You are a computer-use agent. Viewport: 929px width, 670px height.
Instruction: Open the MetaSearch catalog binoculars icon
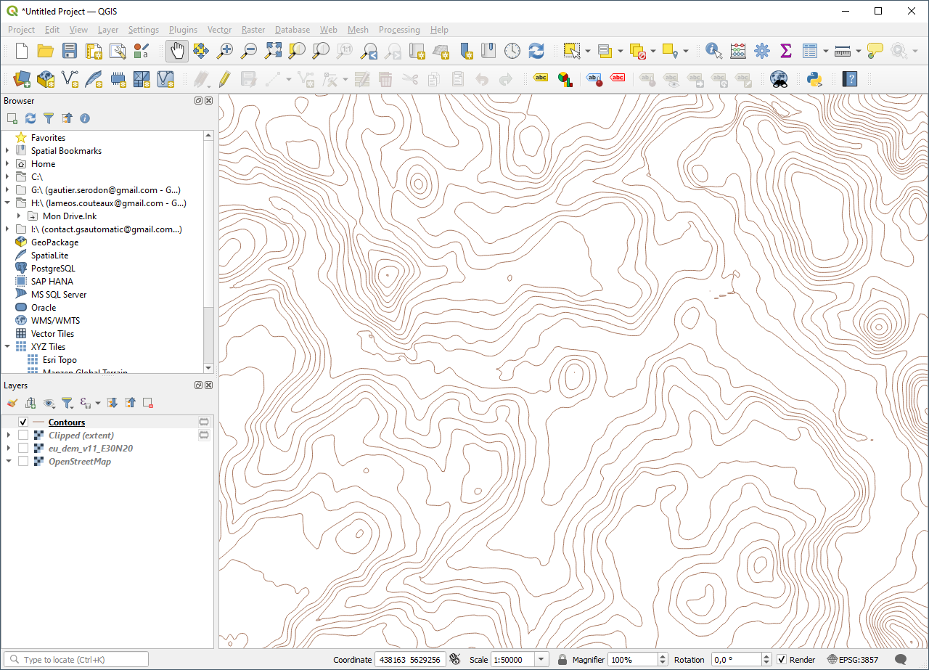tap(779, 78)
